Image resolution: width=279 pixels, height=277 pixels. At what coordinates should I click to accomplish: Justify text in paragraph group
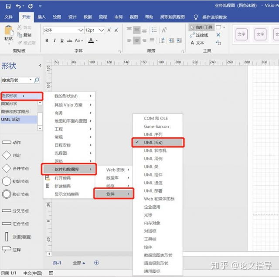click(x=152, y=40)
